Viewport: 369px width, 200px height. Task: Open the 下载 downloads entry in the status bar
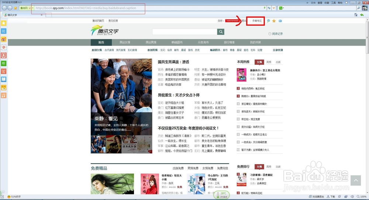[331, 196]
